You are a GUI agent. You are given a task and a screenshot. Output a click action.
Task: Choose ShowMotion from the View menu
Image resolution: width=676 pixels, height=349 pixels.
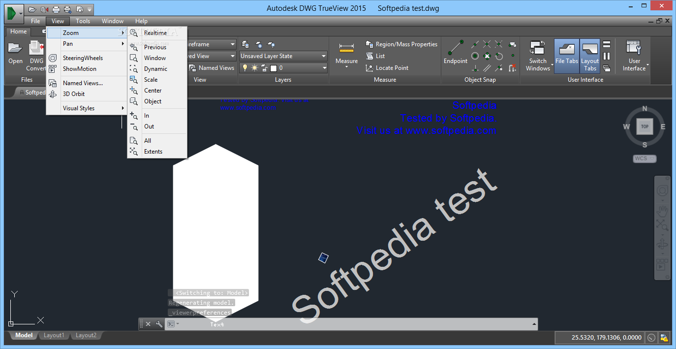(x=87, y=69)
